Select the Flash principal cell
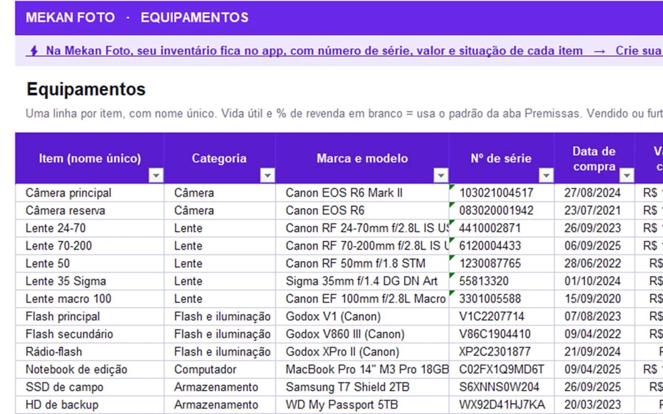This screenshot has height=414, width=663. [90, 316]
